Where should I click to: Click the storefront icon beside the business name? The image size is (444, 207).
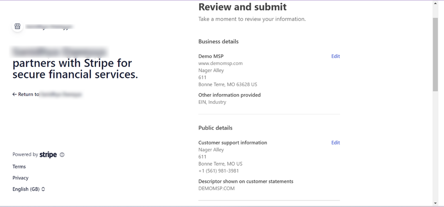point(17,27)
